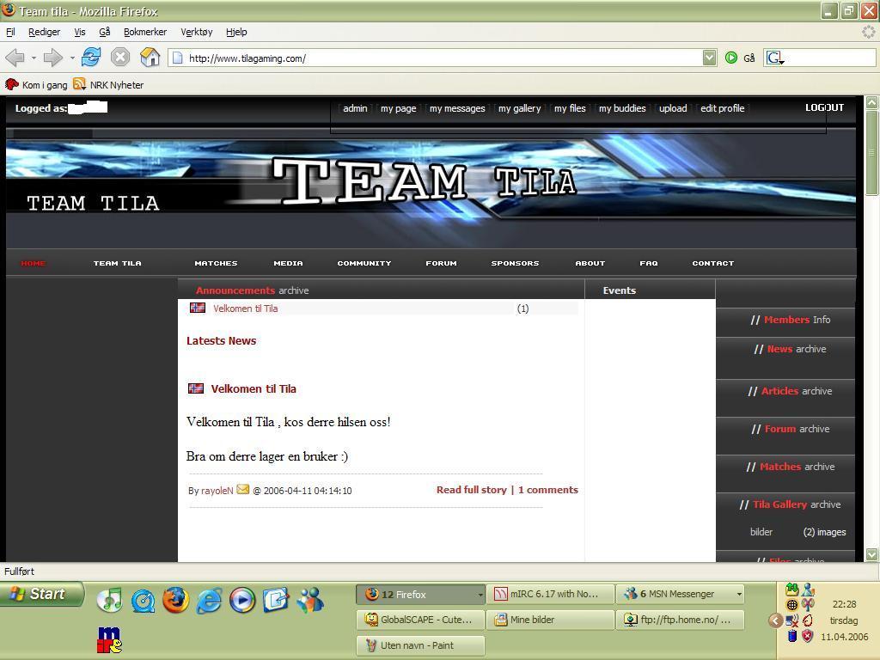The image size is (880, 660).
Task: Open the Vis menu
Action: tap(80, 32)
